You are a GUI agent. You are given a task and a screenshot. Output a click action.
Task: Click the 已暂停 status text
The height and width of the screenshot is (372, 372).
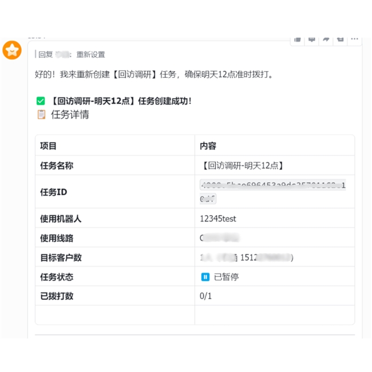[x=226, y=277]
